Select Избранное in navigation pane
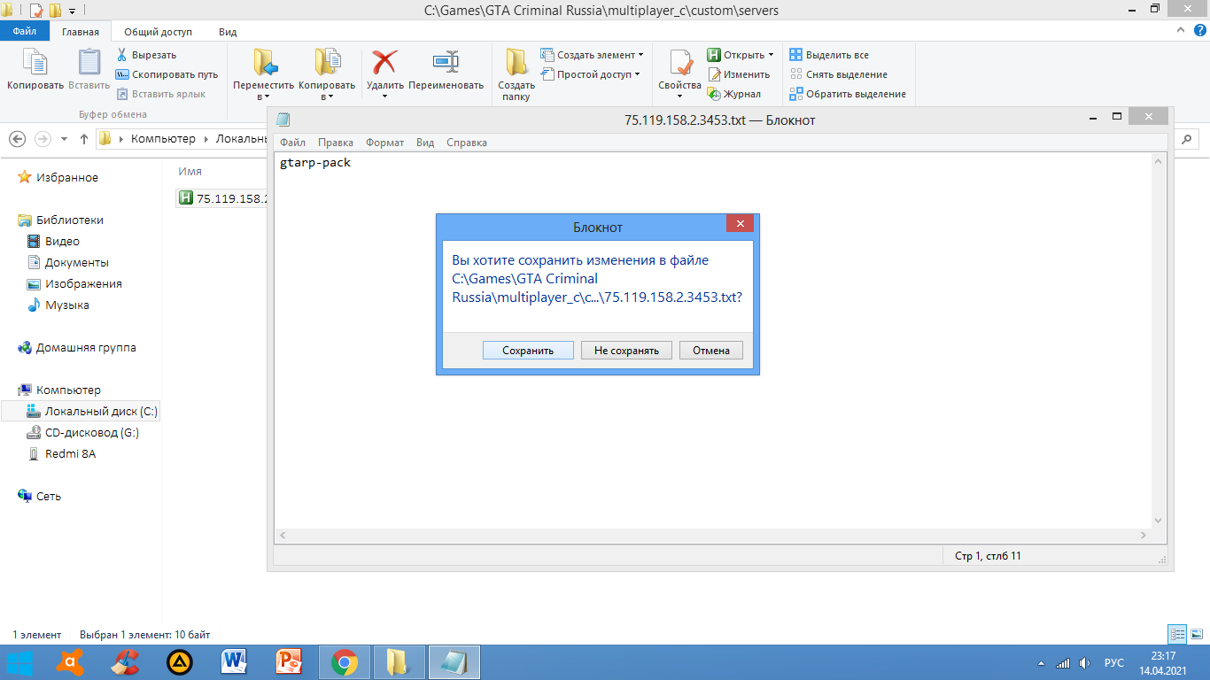This screenshot has height=680, width=1210. tap(58, 178)
